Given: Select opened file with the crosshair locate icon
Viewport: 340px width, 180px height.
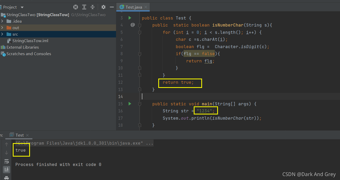Looking at the screenshot, I should tap(76, 7).
